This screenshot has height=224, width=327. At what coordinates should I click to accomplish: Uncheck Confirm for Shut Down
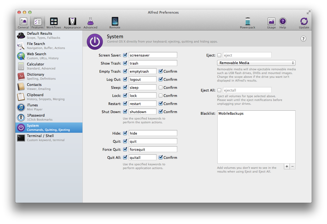161,112
